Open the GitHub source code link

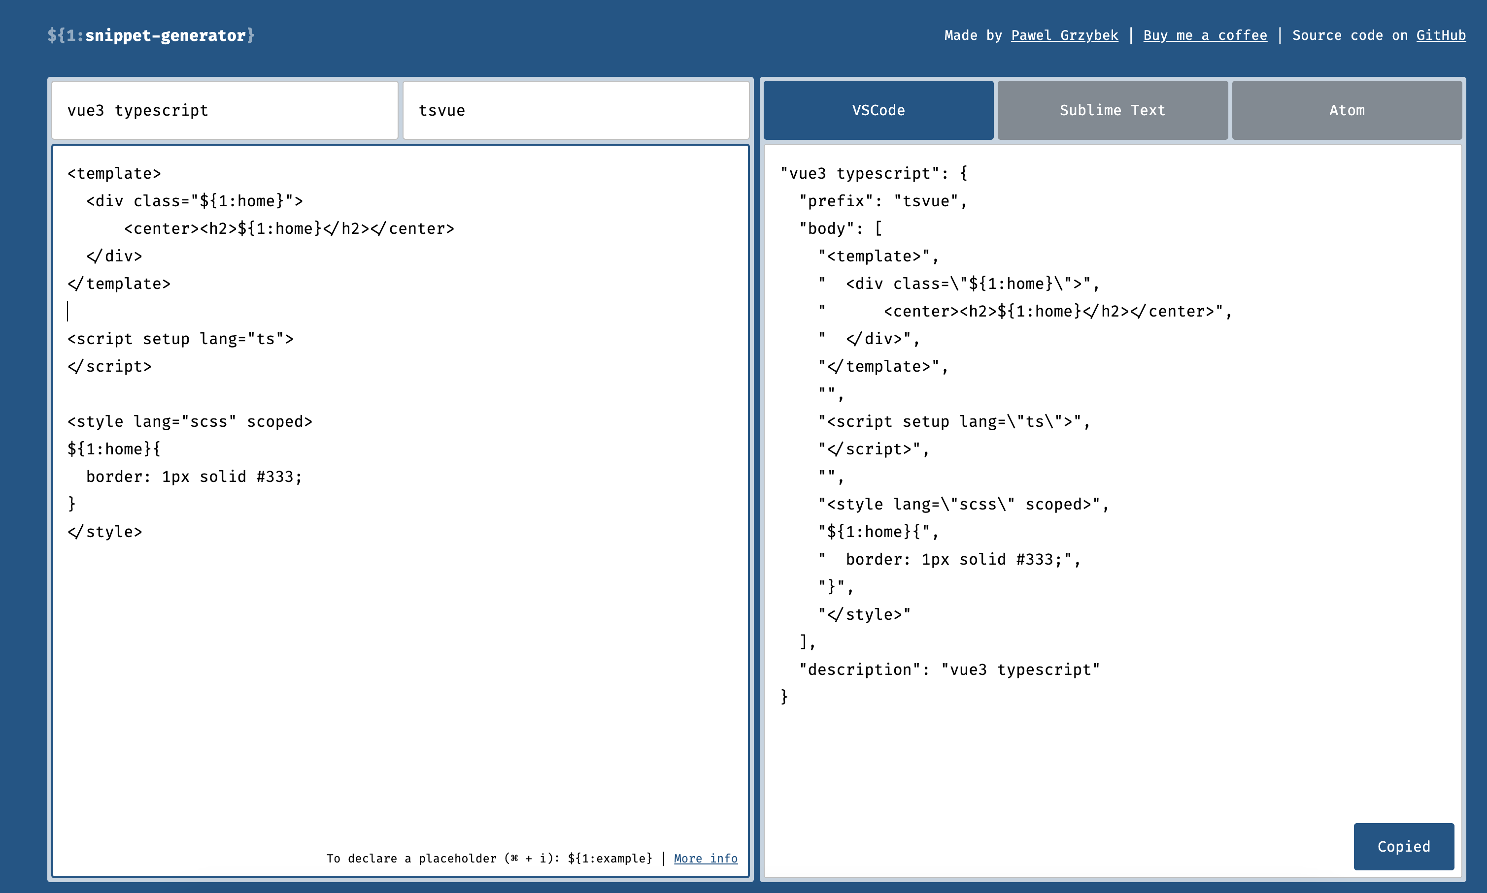click(1441, 35)
